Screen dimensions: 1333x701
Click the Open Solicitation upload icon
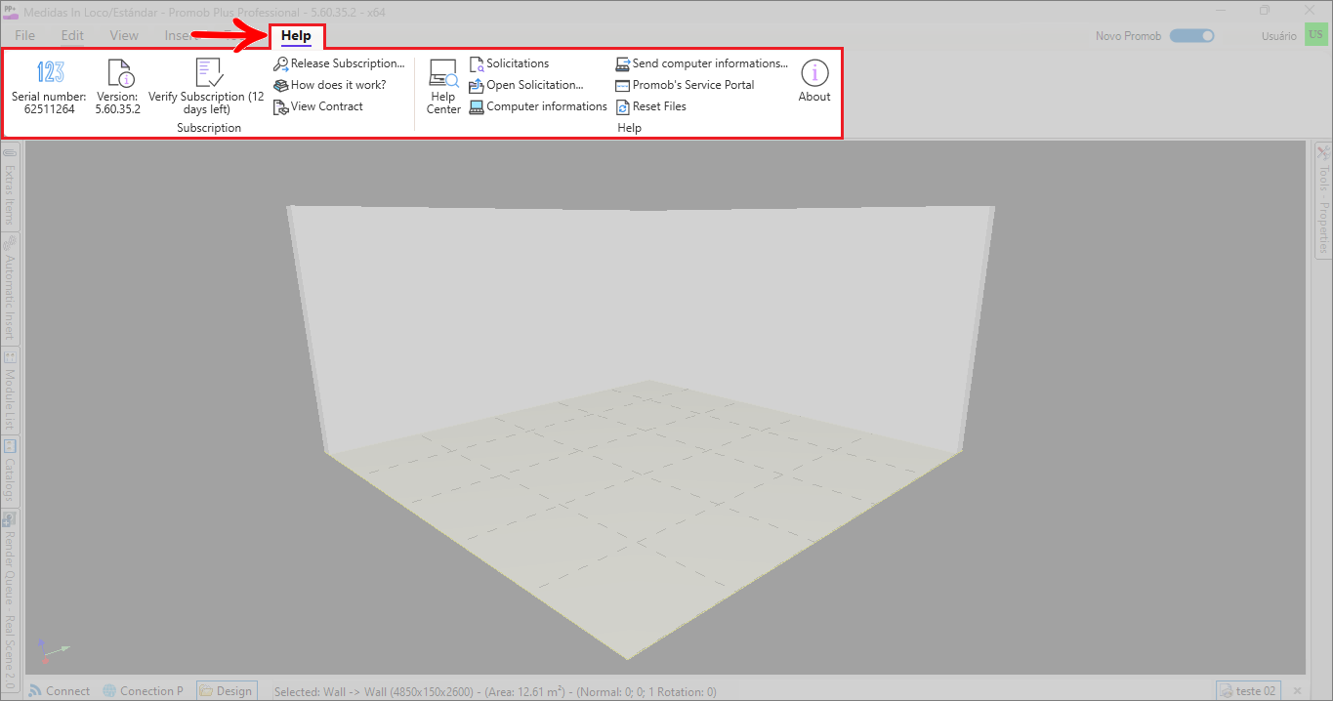pyautogui.click(x=477, y=85)
